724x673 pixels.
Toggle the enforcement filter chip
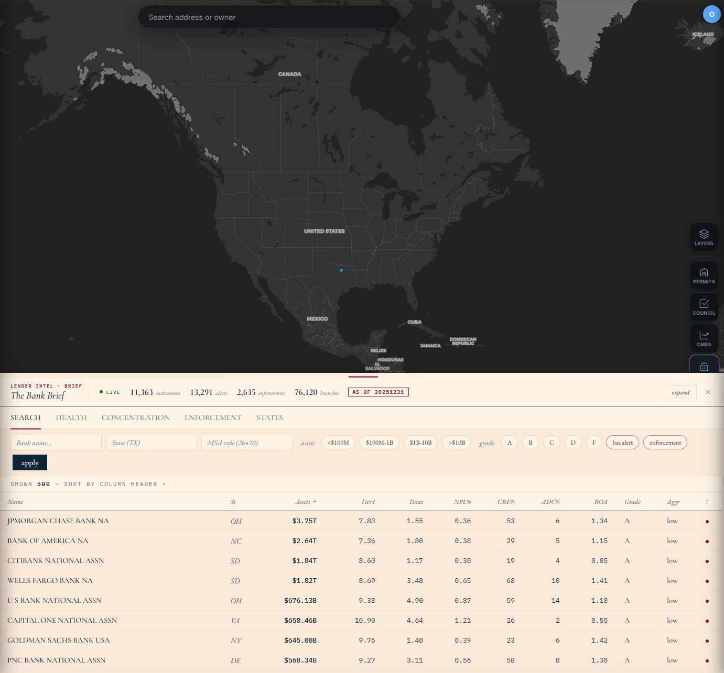click(x=665, y=443)
